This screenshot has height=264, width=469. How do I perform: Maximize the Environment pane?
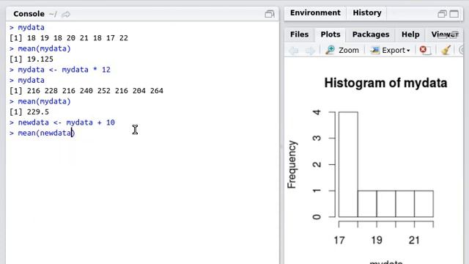454,14
